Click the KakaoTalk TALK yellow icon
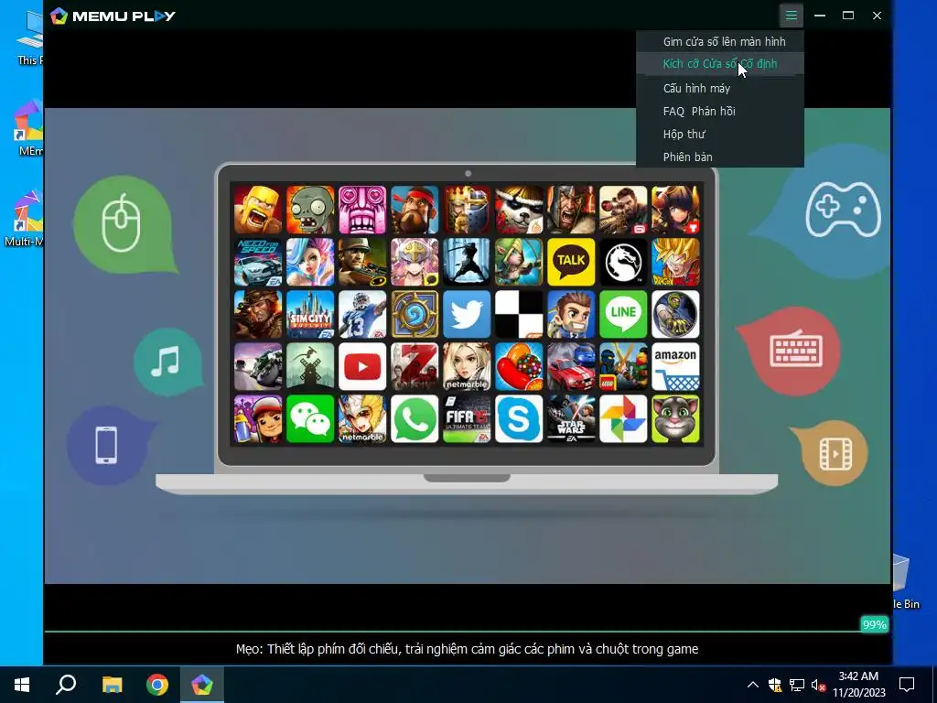Screen dimensions: 937x703 coord(571,262)
